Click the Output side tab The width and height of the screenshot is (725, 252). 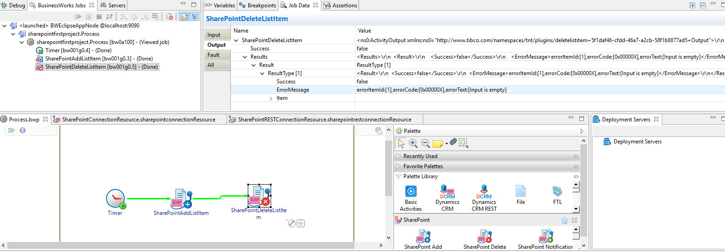pos(217,45)
